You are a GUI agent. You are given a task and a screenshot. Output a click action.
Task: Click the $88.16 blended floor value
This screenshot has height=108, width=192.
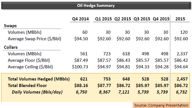coord(81,86)
